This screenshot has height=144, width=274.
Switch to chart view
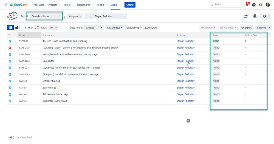(16, 27)
